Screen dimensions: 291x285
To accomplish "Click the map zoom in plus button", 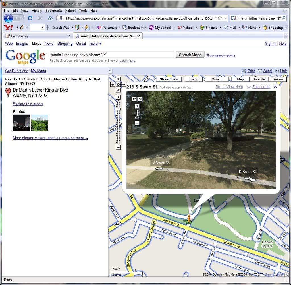I will (x=118, y=97).
